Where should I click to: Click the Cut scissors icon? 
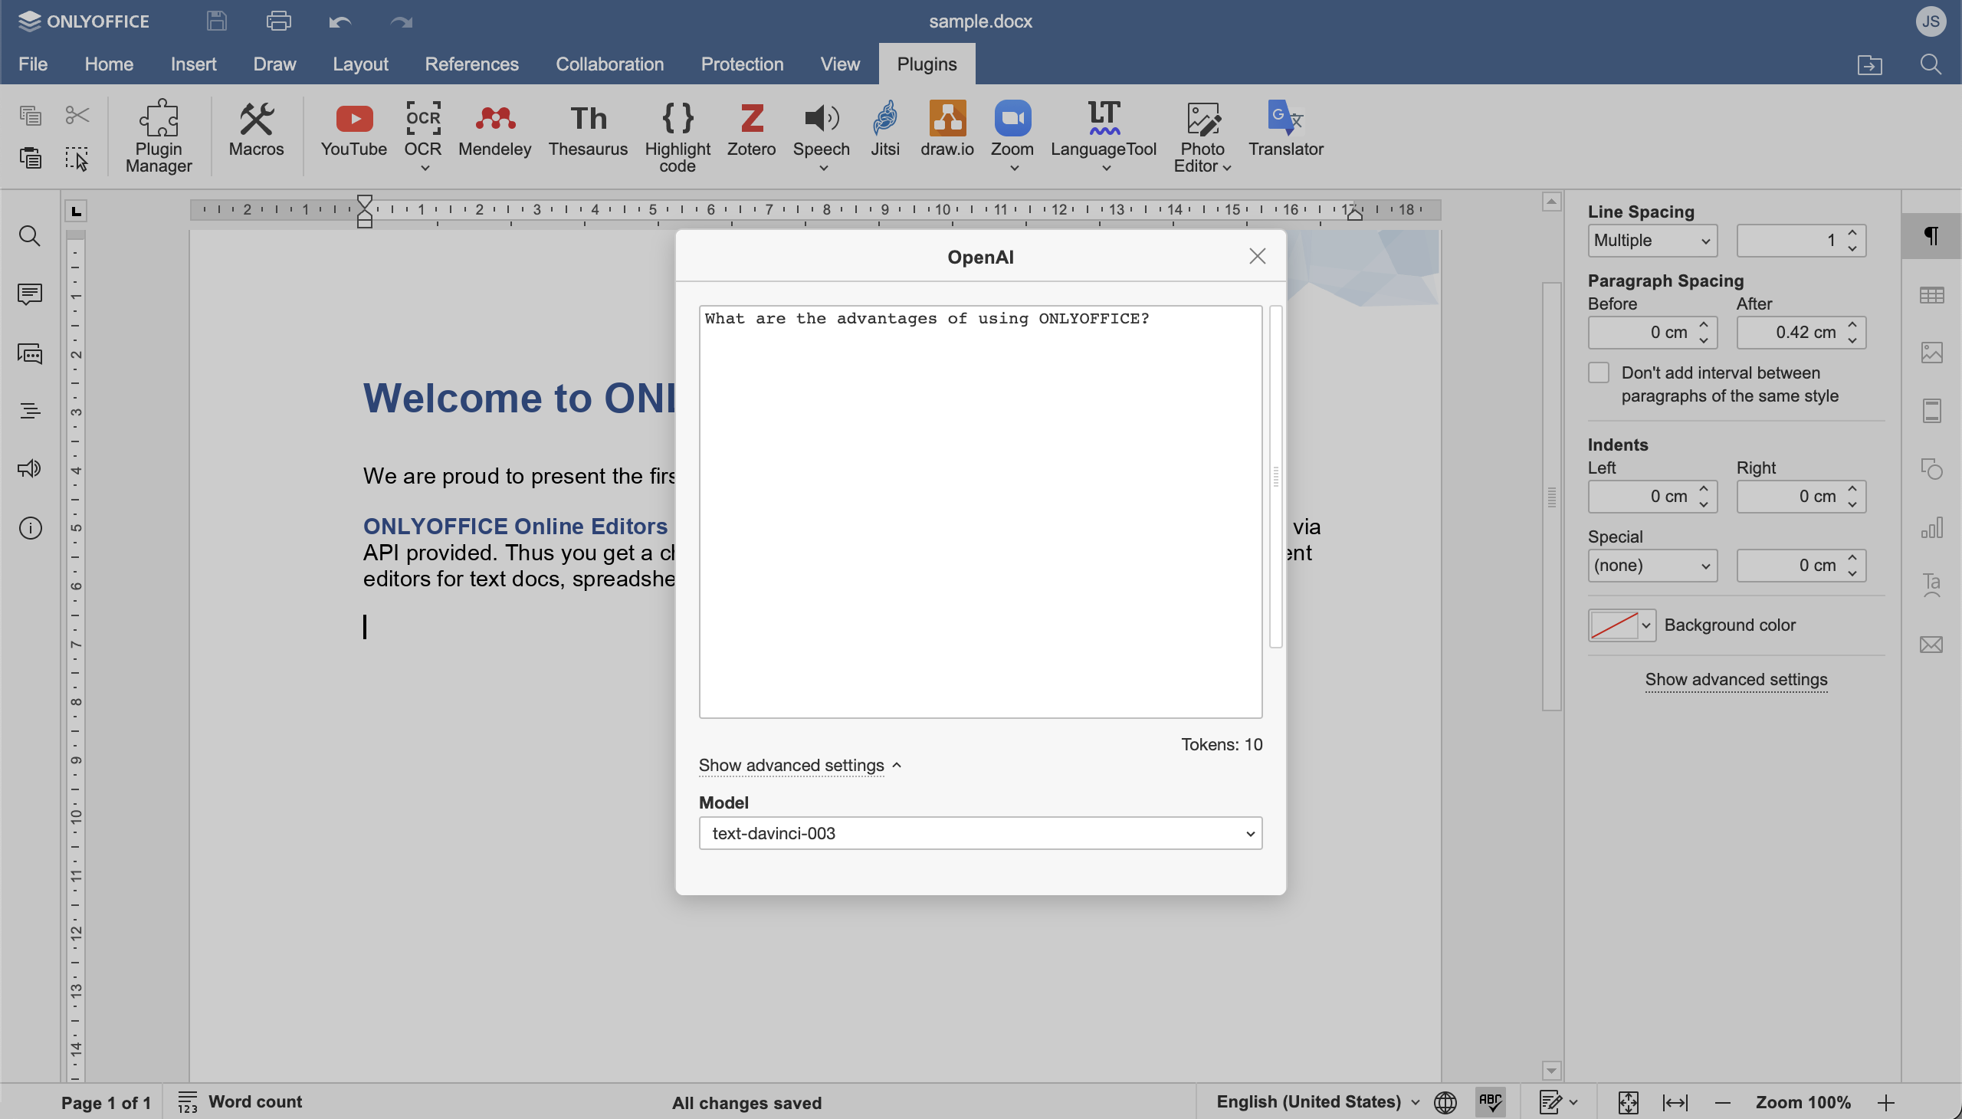click(77, 115)
